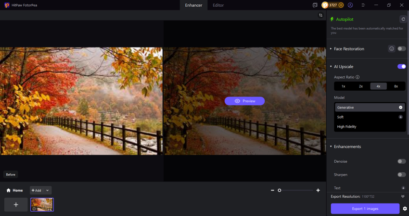Download the Soft model
This screenshot has width=409, height=216.
click(x=401, y=117)
